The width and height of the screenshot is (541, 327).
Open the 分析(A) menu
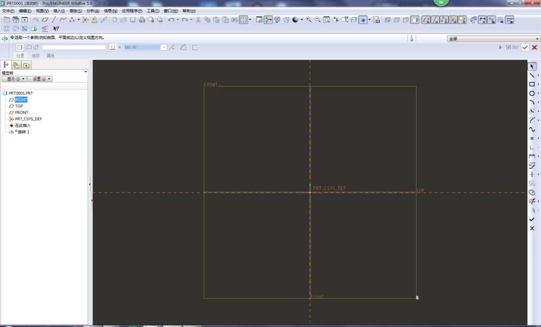[93, 11]
